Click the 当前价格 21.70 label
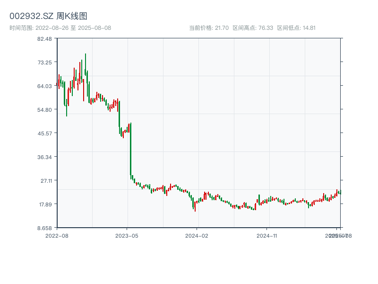This screenshot has width=378, height=284. pos(208,28)
